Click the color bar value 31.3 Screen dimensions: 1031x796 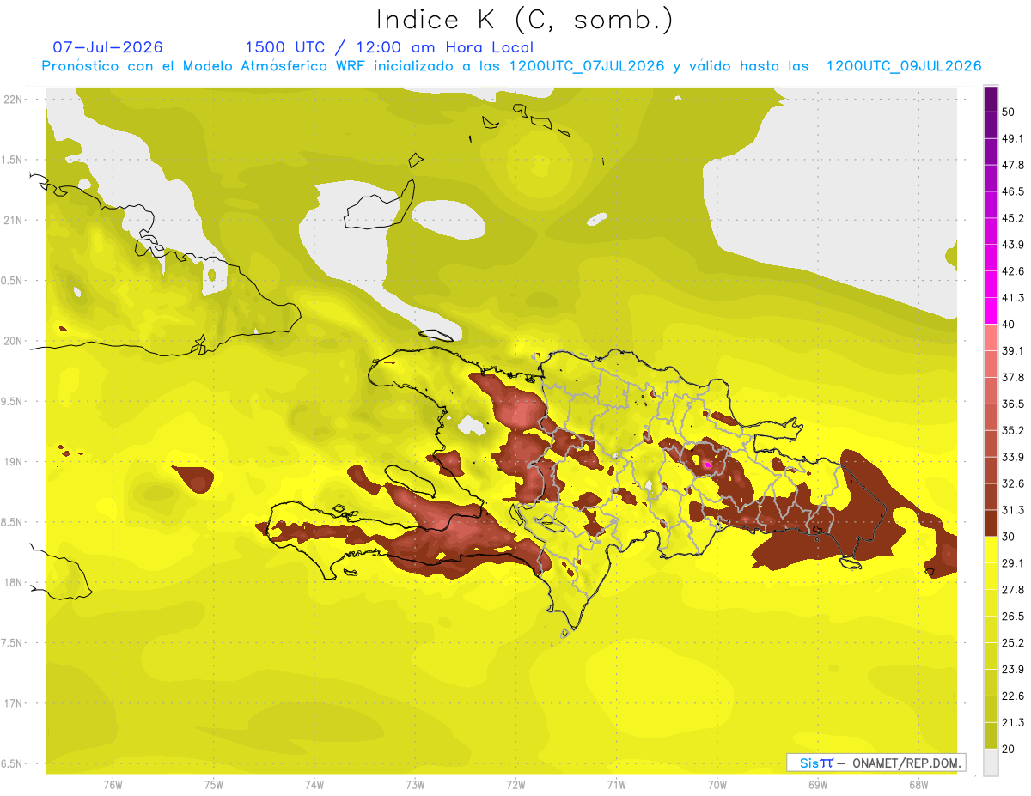pos(1013,510)
